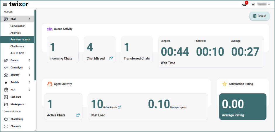The width and height of the screenshot is (275, 132).
Task: Click the Channels icon in sidebar
Action: pos(6,126)
